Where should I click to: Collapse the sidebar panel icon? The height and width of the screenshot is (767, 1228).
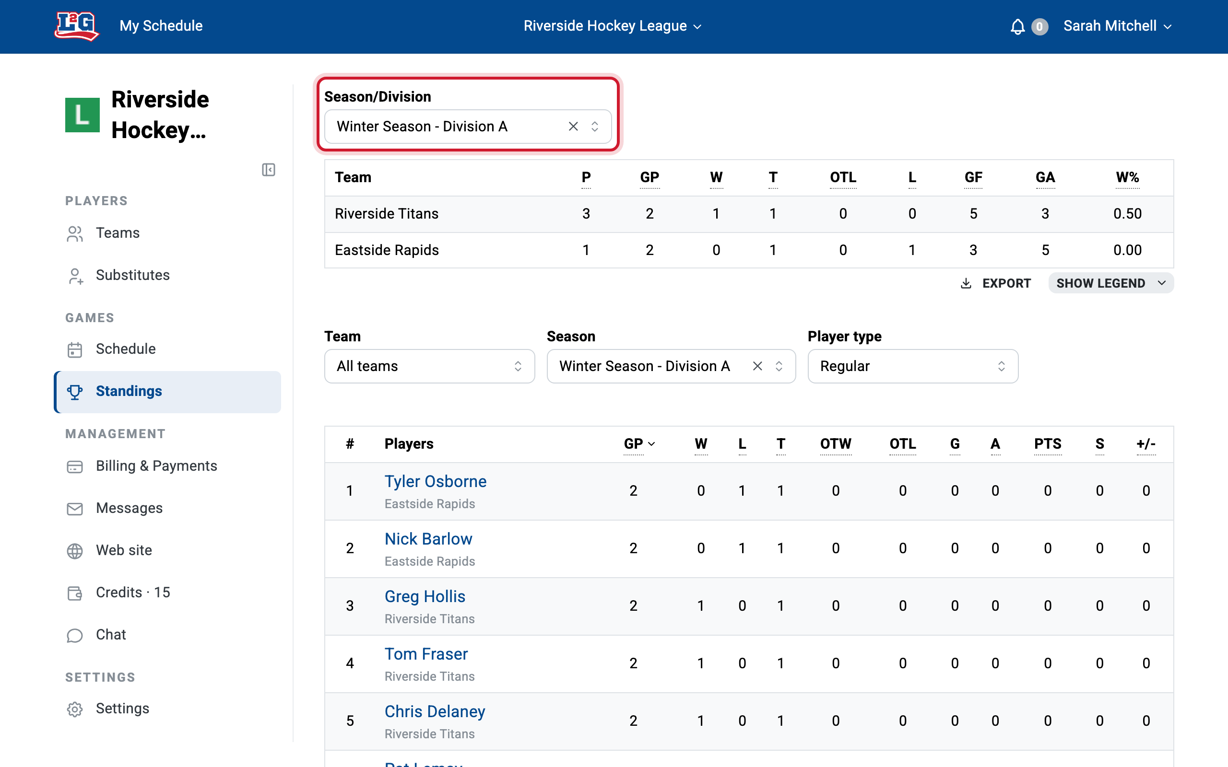[x=269, y=169]
